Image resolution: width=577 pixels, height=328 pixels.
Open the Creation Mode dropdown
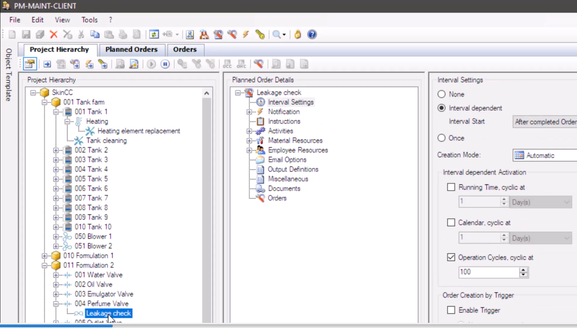pyautogui.click(x=545, y=155)
